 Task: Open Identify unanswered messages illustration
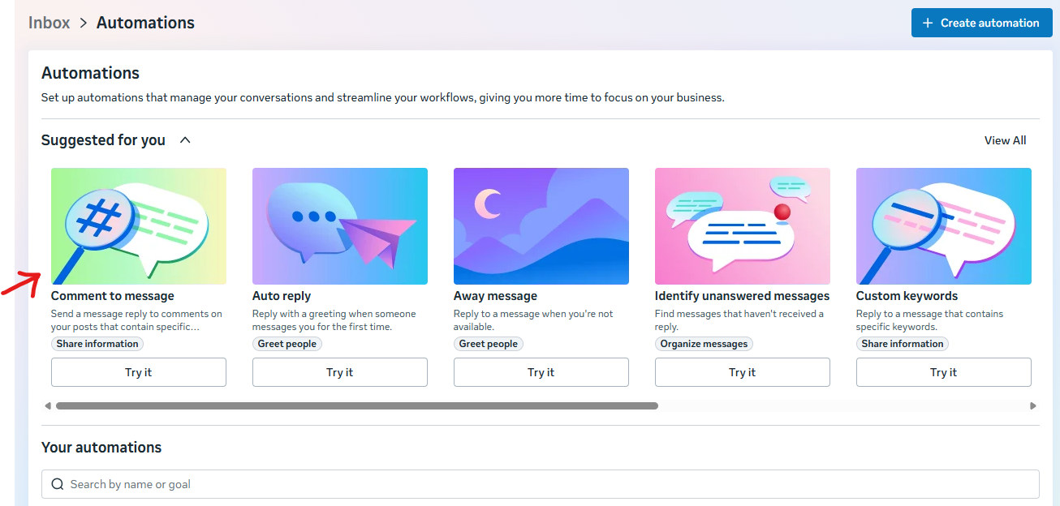(743, 226)
